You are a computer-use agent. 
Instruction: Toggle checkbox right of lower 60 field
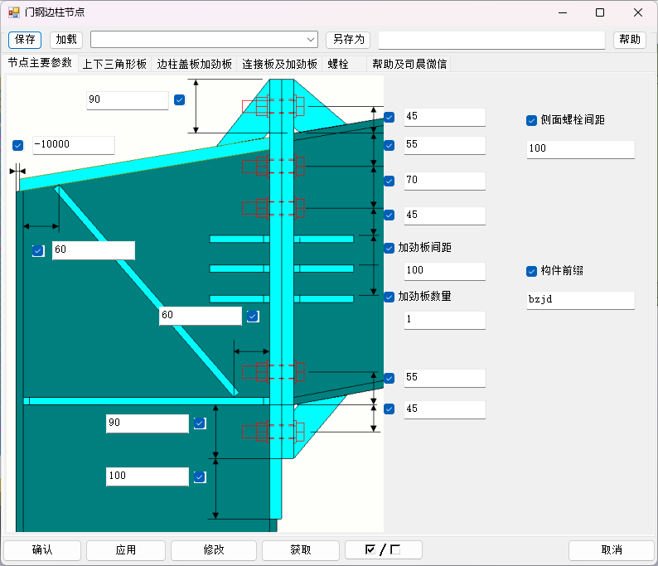[x=253, y=317]
